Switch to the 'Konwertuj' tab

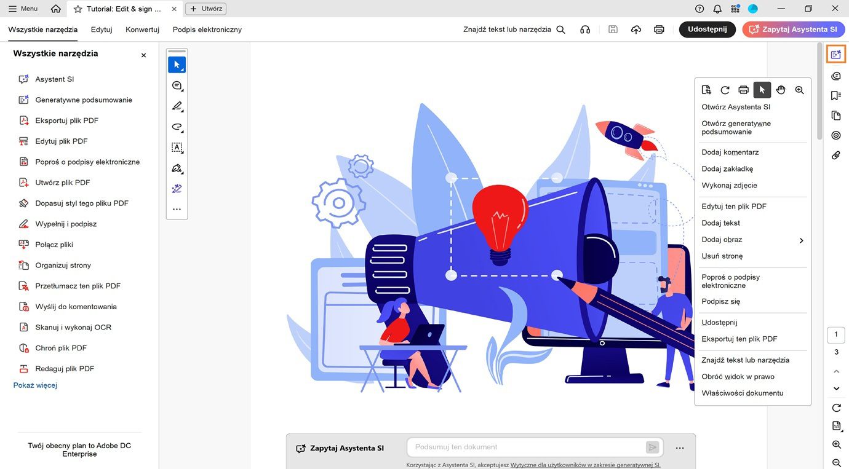pyautogui.click(x=142, y=30)
